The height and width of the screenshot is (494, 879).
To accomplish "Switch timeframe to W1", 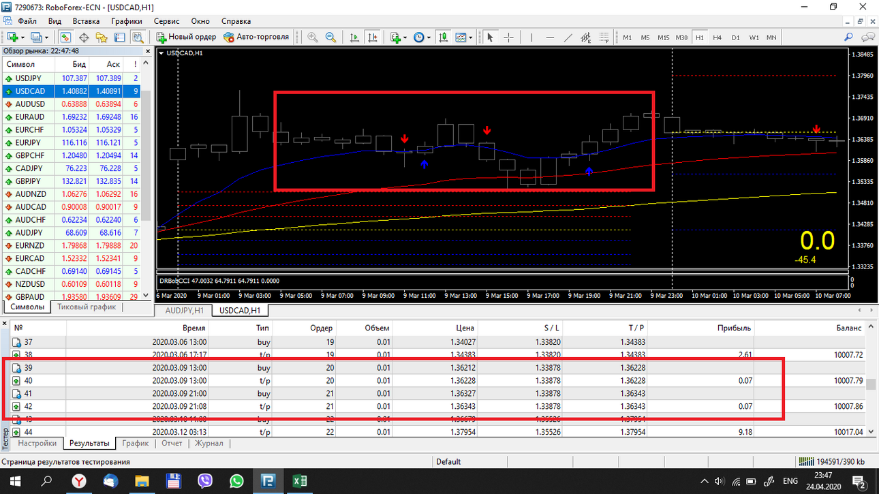I will pyautogui.click(x=754, y=37).
